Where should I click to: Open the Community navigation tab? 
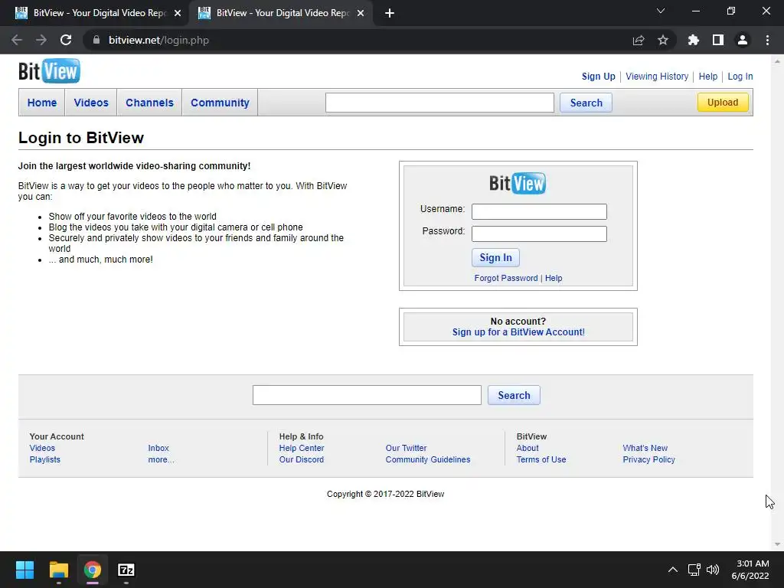click(220, 103)
